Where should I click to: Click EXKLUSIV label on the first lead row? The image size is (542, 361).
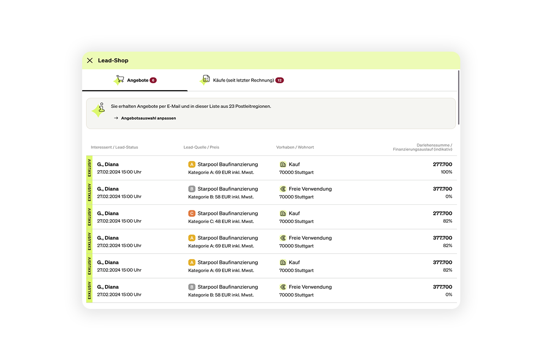tap(89, 168)
